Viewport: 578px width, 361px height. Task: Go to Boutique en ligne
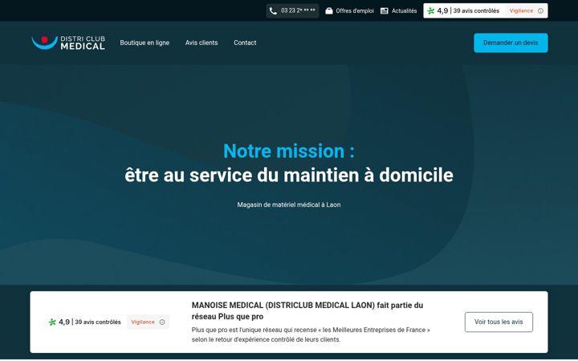click(144, 43)
